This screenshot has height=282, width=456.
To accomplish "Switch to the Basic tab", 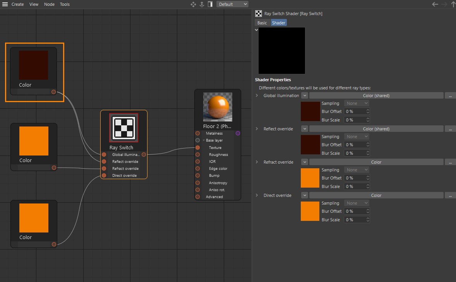I will click(262, 23).
